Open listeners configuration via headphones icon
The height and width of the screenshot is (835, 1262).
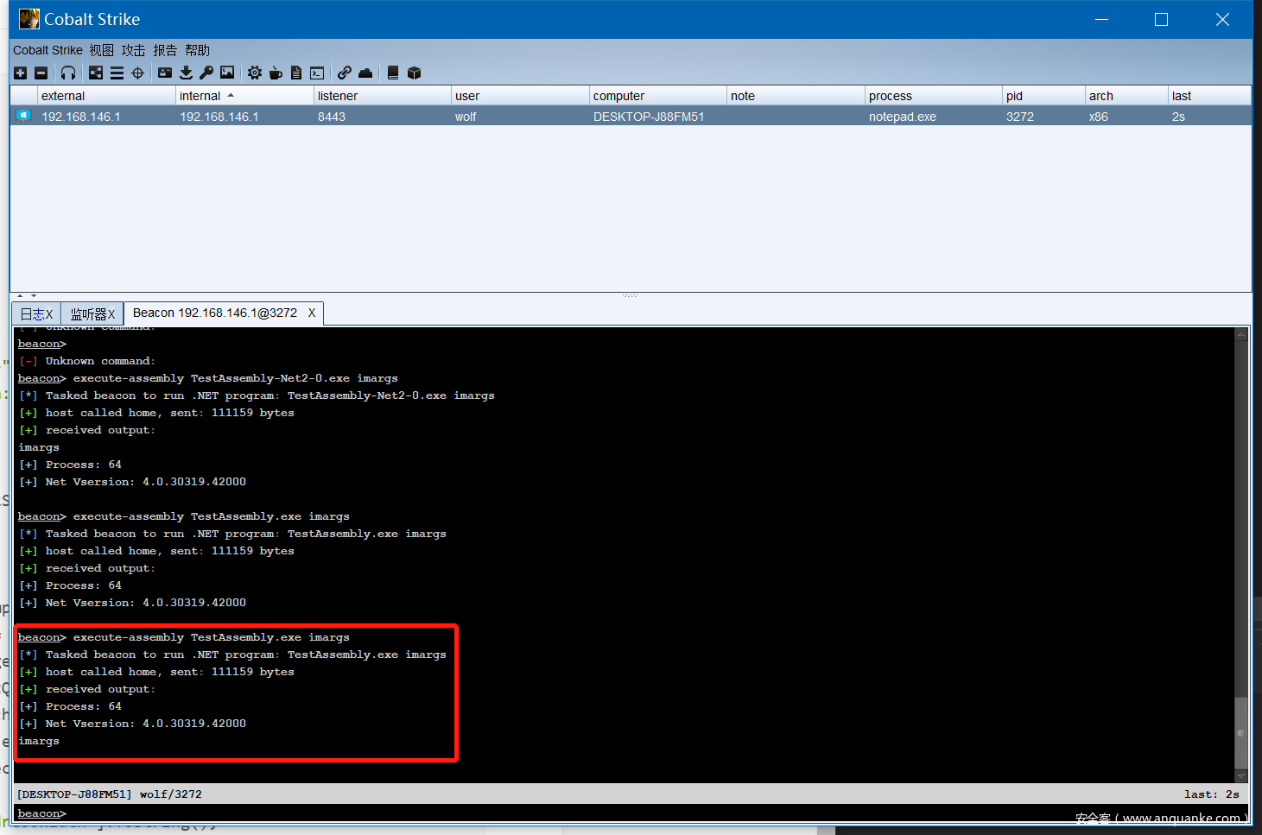68,73
